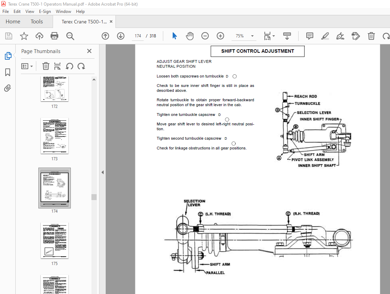The height and width of the screenshot is (294, 390).
Task: Open the View menu
Action: (30, 12)
